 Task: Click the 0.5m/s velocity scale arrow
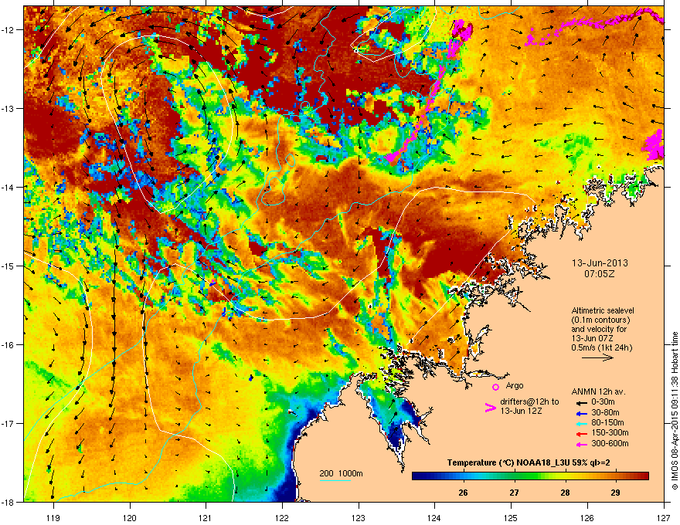[x=597, y=357]
